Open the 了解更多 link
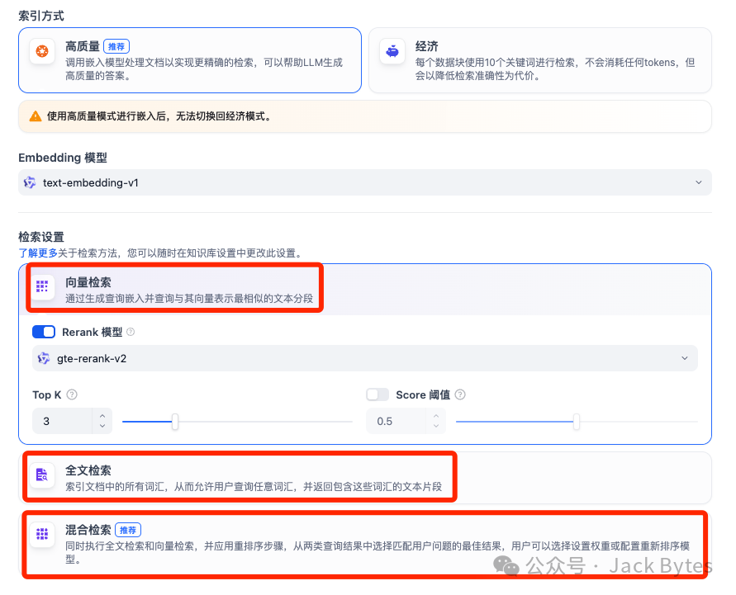This screenshot has height=595, width=736. pyautogui.click(x=38, y=253)
